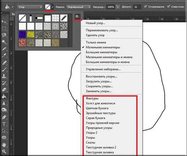Viewport: 187px width, 156px height.
Task: Pick the transparent checkerboard pattern thumbnail
Action: [x=56, y=18]
